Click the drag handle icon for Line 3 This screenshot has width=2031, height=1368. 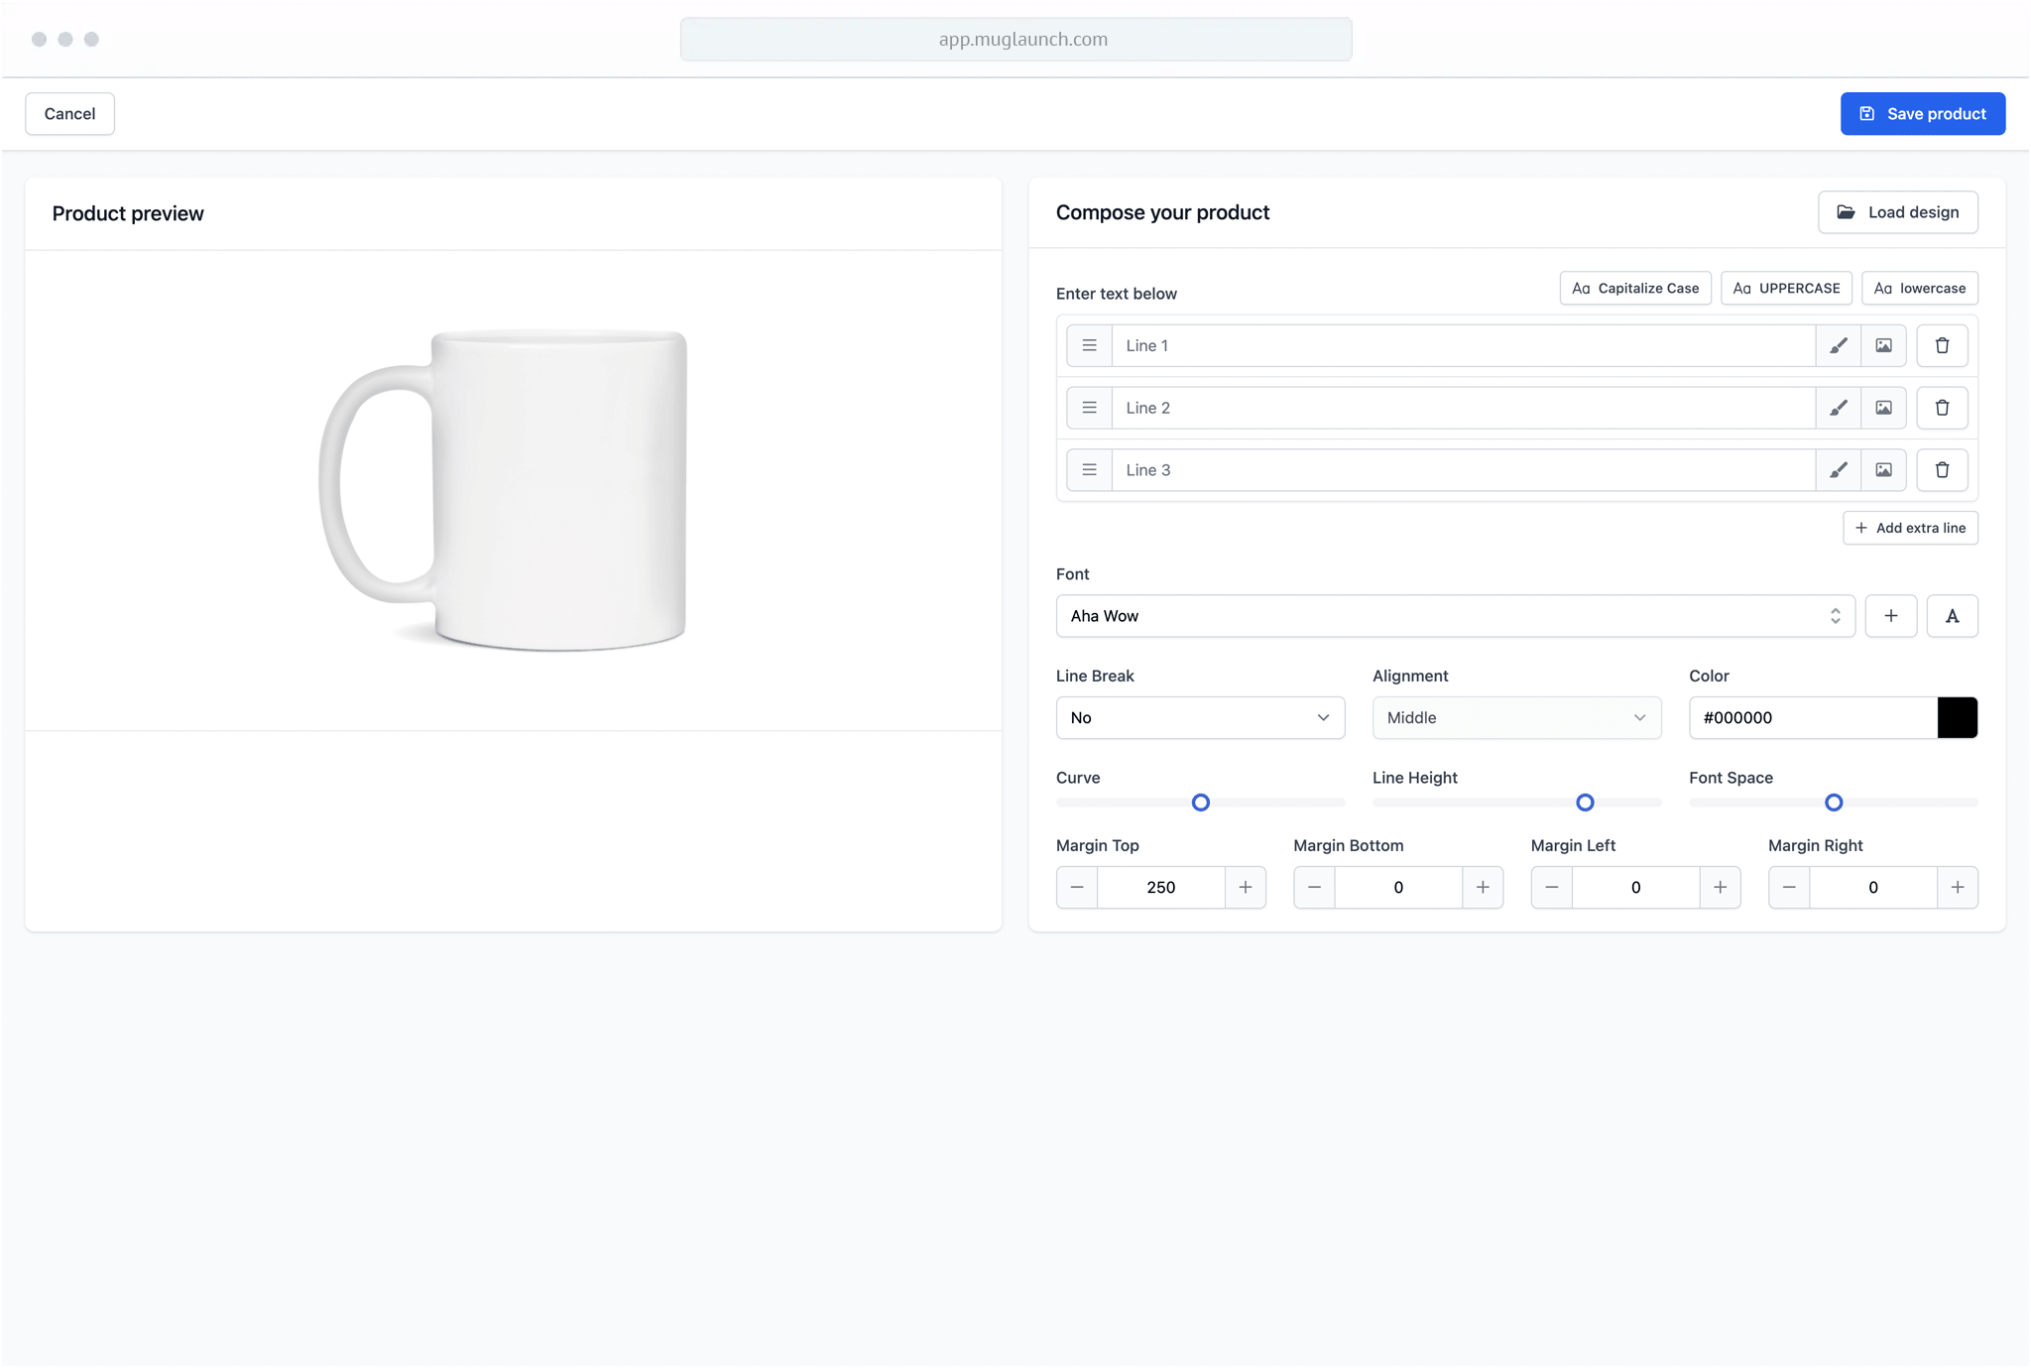coord(1089,470)
